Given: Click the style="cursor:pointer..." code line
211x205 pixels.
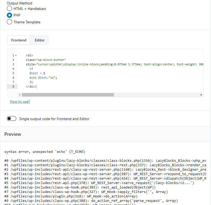Looking at the screenshot, I should pyautogui.click(x=115, y=64).
